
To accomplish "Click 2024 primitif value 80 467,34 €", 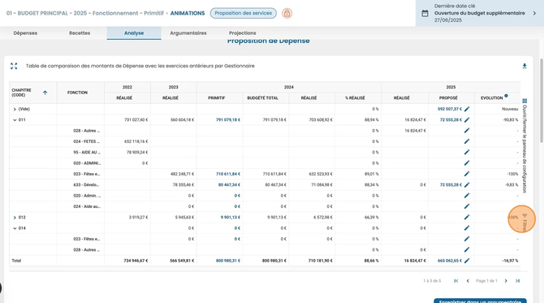I will click(x=229, y=184).
